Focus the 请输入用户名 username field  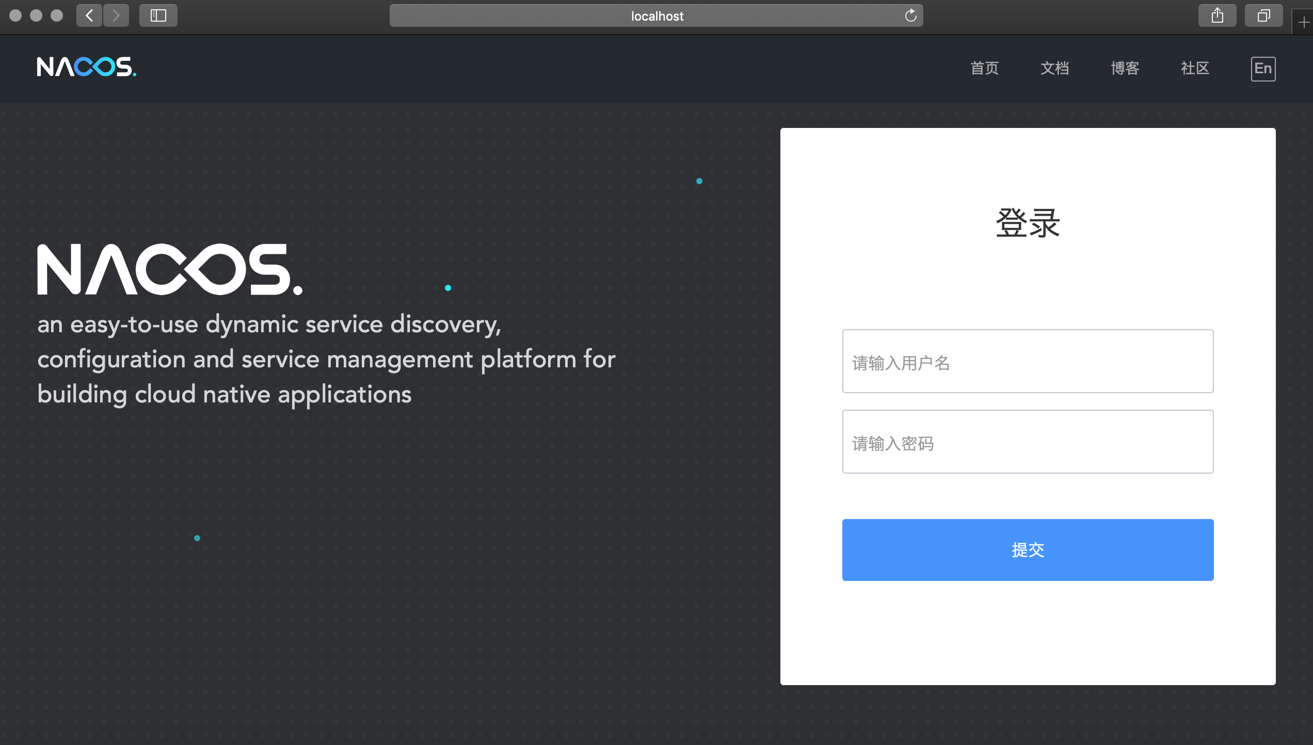pos(1028,361)
